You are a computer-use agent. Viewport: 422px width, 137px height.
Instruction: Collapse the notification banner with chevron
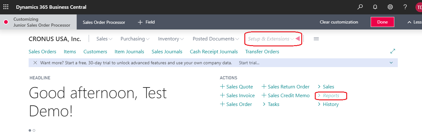point(391,63)
